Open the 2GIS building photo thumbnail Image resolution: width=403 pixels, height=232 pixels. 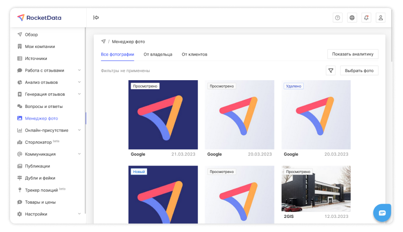coord(316,190)
